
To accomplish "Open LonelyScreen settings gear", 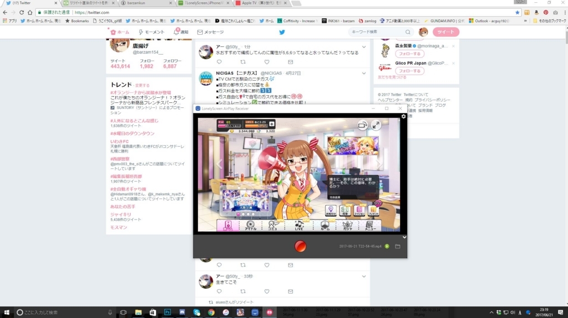I will pyautogui.click(x=404, y=116).
